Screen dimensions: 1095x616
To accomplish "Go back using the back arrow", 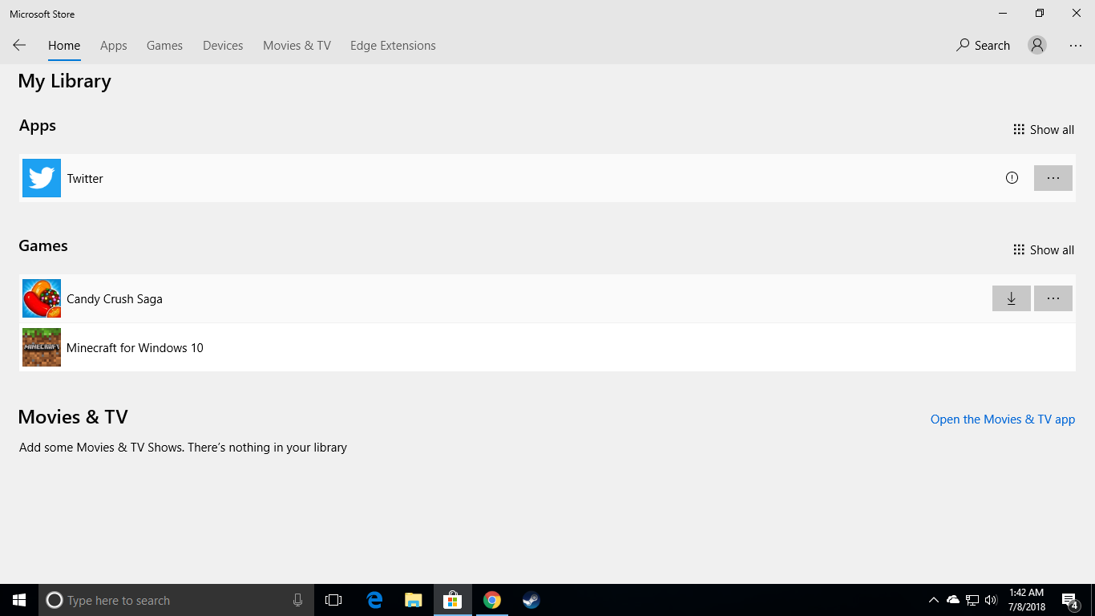I will click(19, 46).
